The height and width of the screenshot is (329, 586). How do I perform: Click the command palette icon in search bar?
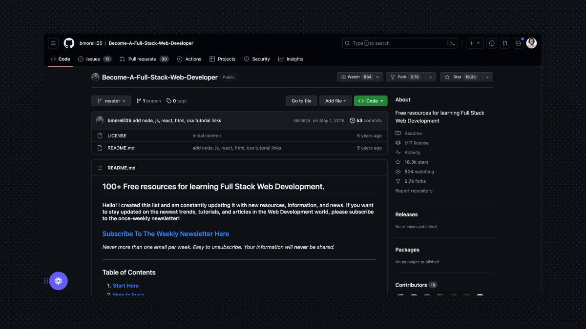452,43
